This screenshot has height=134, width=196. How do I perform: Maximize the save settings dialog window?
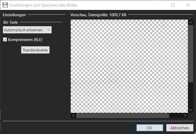[x=173, y=5]
